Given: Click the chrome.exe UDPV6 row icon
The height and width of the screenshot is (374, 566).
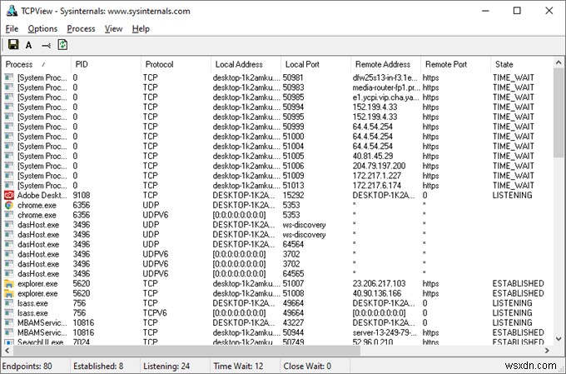Looking at the screenshot, I should [9, 215].
